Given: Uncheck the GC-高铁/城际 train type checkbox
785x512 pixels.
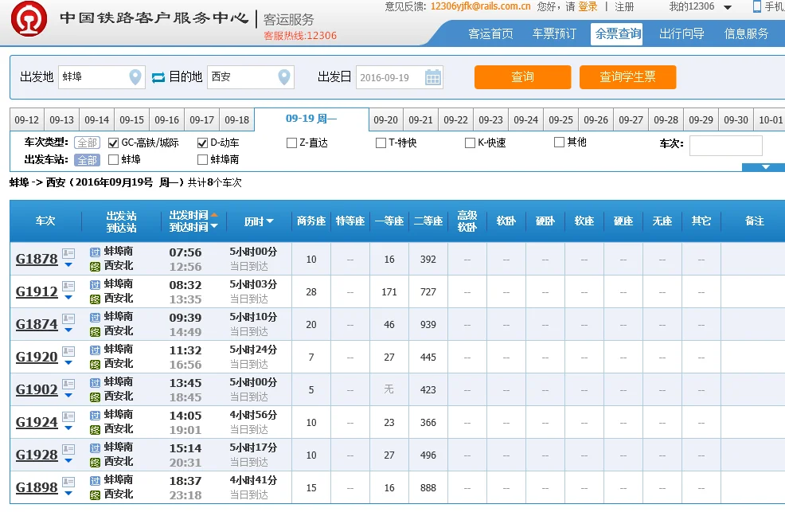Looking at the screenshot, I should tap(114, 144).
